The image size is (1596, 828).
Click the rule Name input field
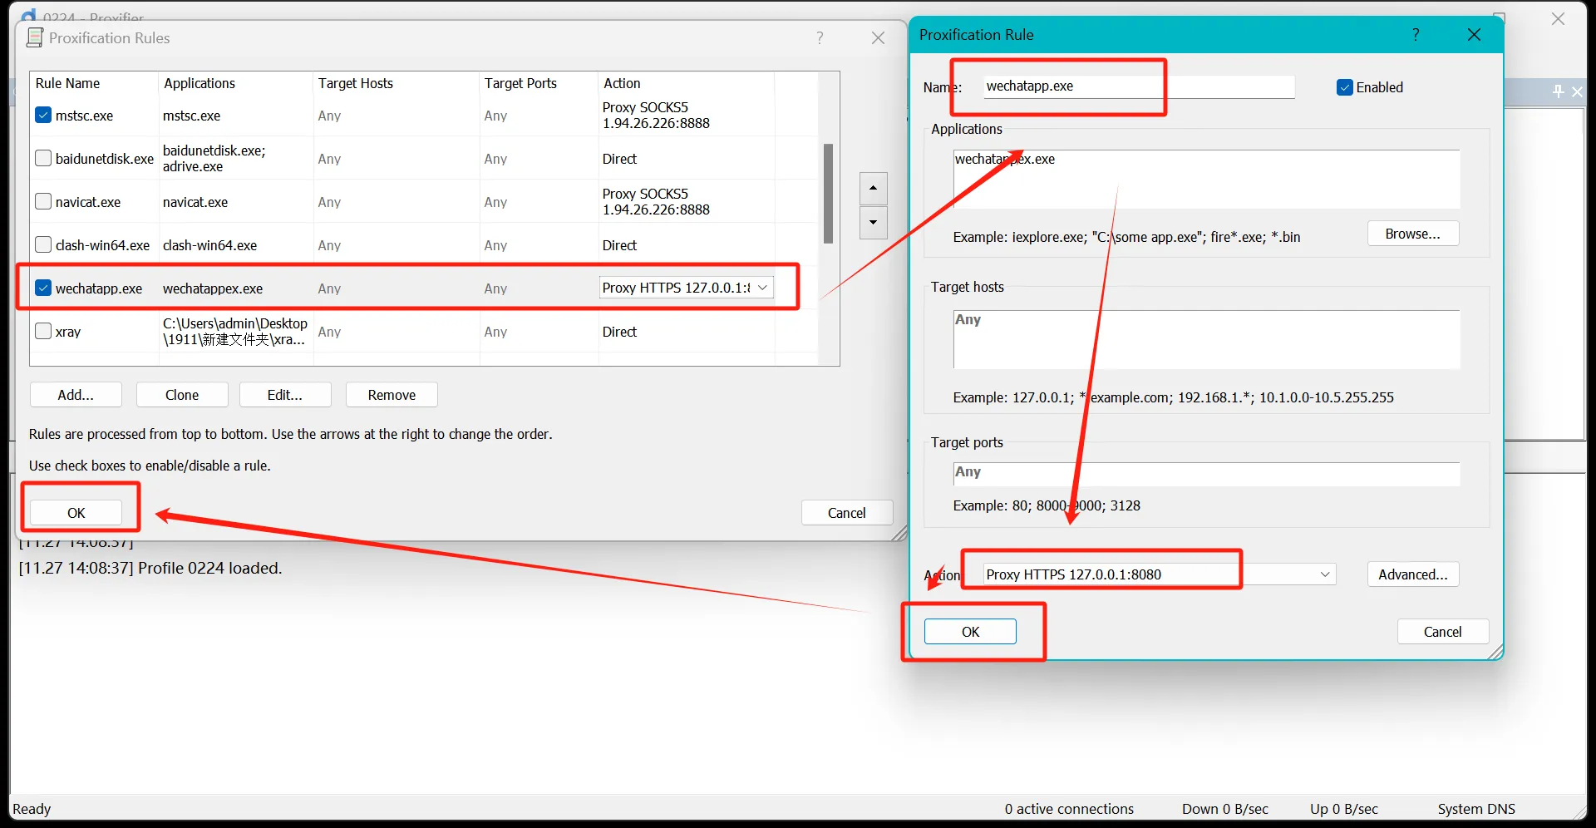coord(1139,86)
